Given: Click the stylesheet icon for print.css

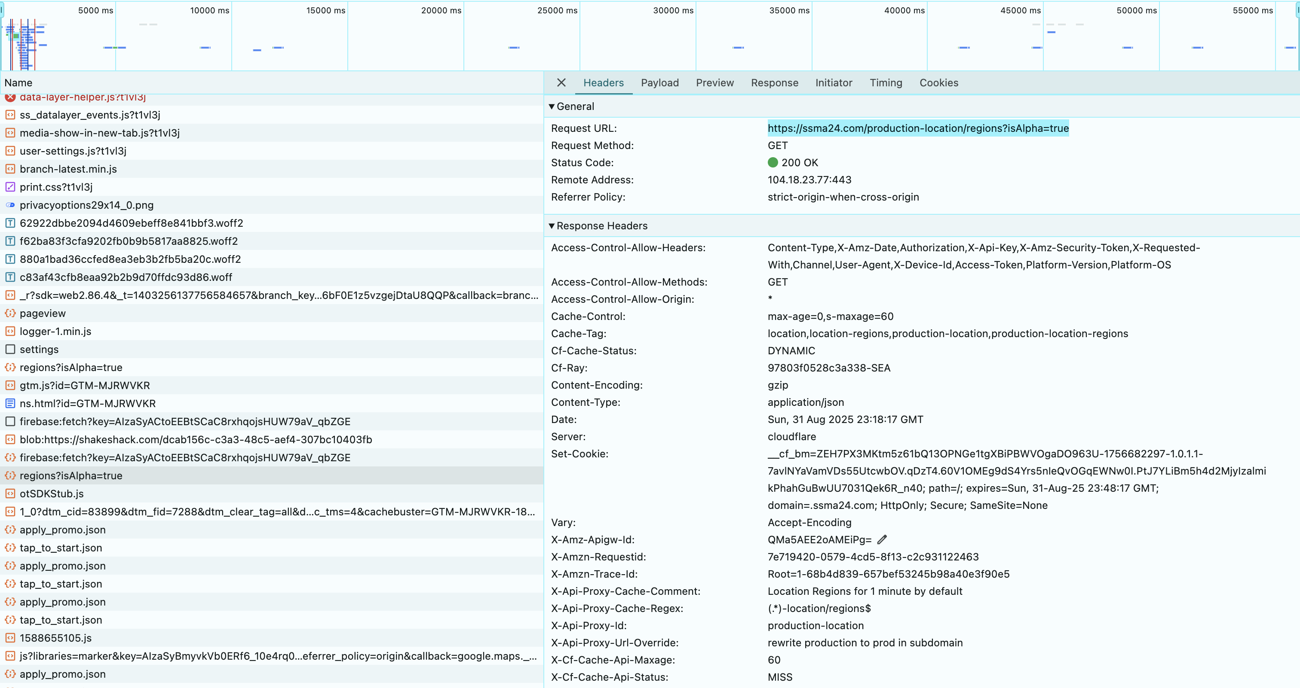Looking at the screenshot, I should [10, 187].
